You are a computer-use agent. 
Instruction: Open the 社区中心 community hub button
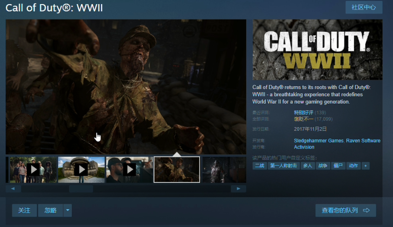coord(363,7)
